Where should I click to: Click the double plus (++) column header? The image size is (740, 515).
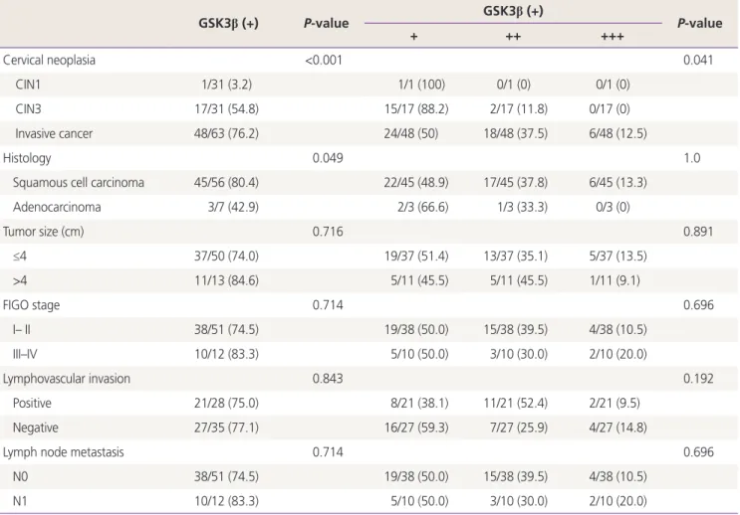pos(513,37)
